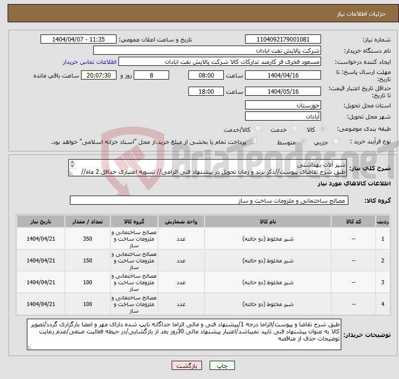Click the validity time field 18:00
This screenshot has width=399, height=379.
pyautogui.click(x=206, y=91)
